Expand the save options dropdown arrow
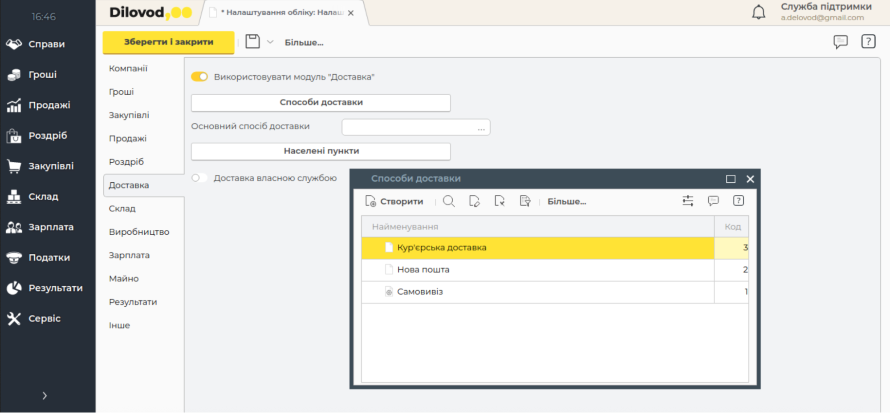Viewport: 890px width, 413px height. (x=270, y=42)
